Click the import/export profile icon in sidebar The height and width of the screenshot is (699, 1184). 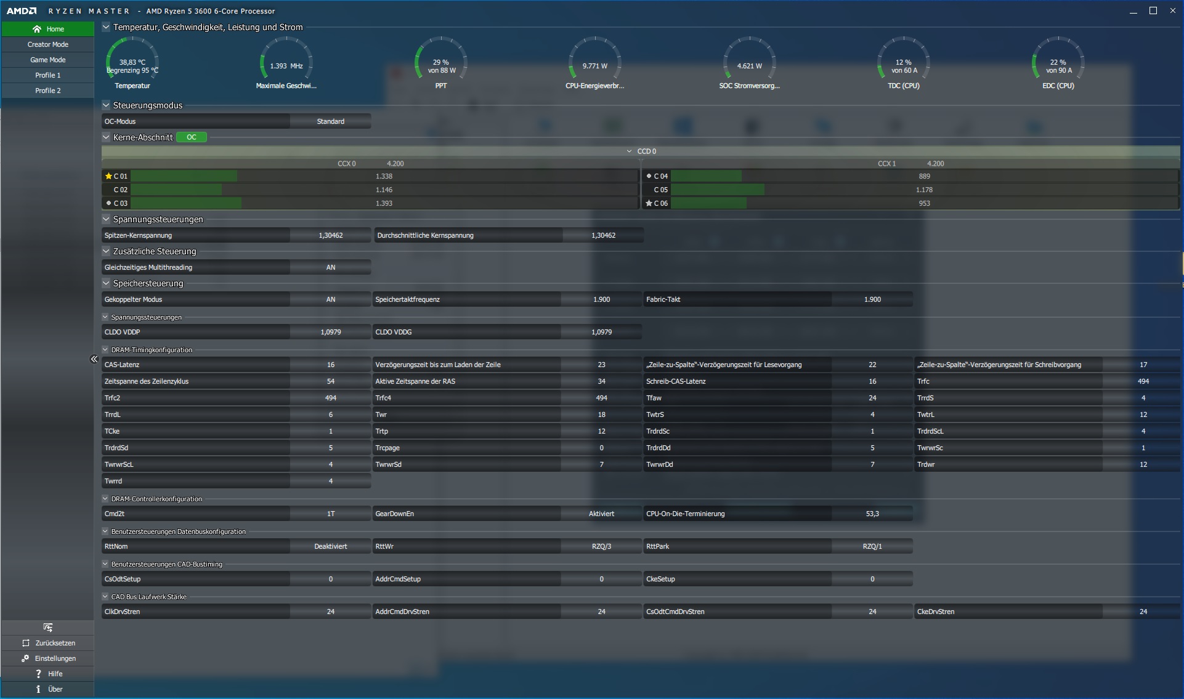(48, 628)
